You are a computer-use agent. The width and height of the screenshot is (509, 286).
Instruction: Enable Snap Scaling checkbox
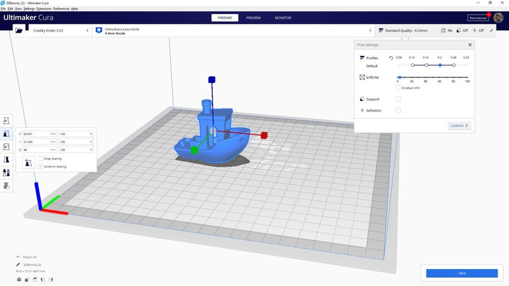41,158
